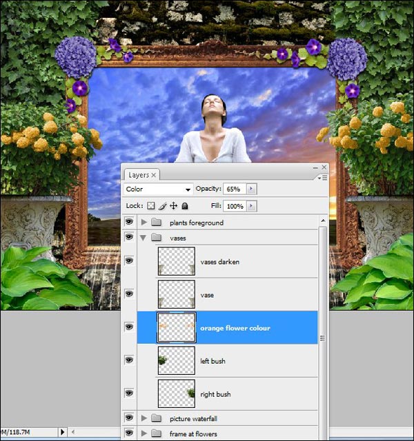Select the 'orange flower colour' layer name
This screenshot has height=441, width=414.
pyautogui.click(x=235, y=328)
